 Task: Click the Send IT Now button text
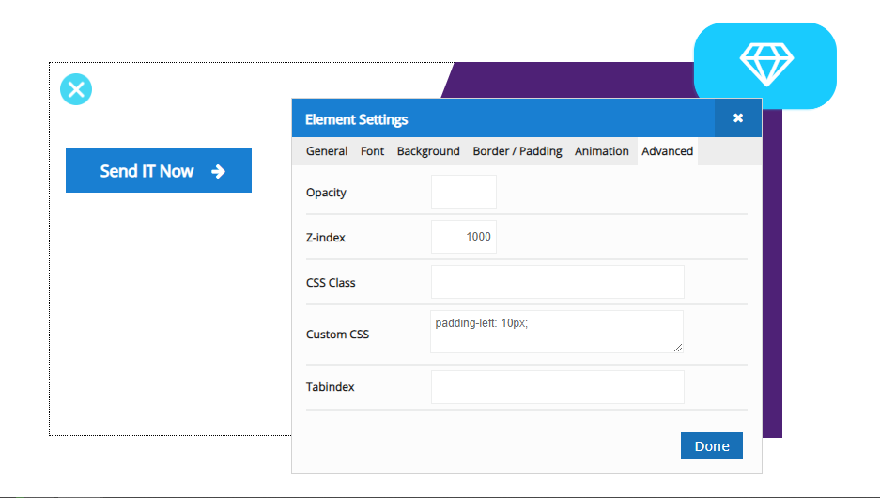coord(147,171)
